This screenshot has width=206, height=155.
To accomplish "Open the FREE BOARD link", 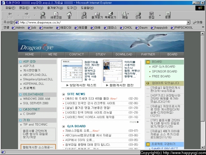I will pos(161,77).
